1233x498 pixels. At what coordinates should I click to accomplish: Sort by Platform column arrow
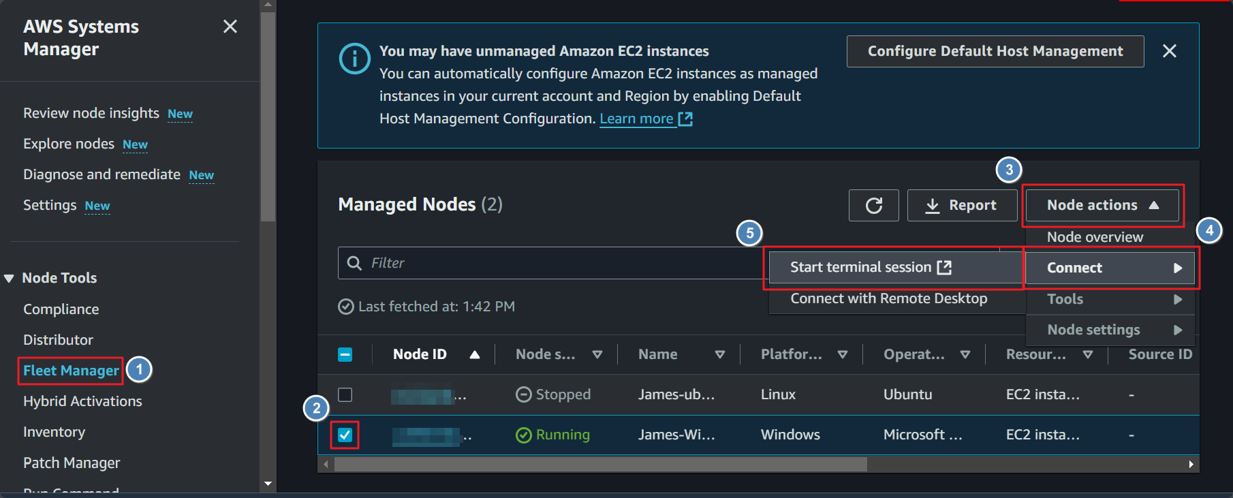click(843, 354)
